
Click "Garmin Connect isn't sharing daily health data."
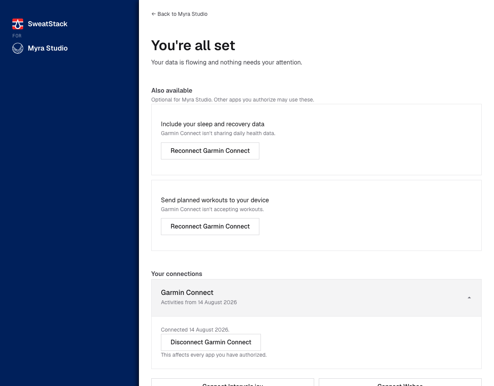point(218,133)
